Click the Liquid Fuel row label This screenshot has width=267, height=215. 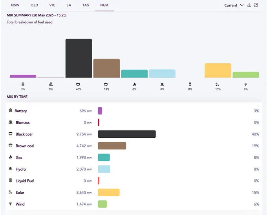pyautogui.click(x=25, y=181)
